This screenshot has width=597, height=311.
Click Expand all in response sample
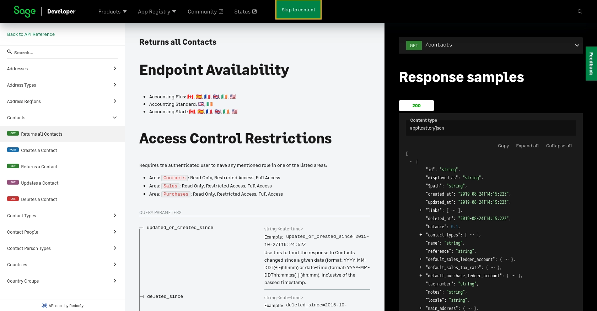[x=527, y=146]
